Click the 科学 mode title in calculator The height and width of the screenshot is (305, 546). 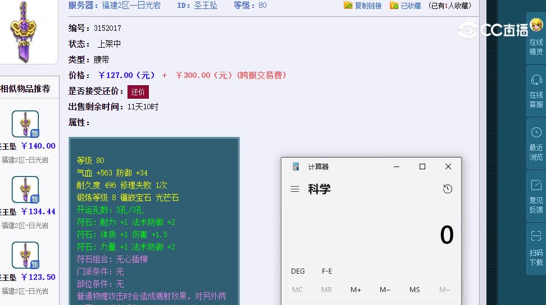[x=319, y=189]
